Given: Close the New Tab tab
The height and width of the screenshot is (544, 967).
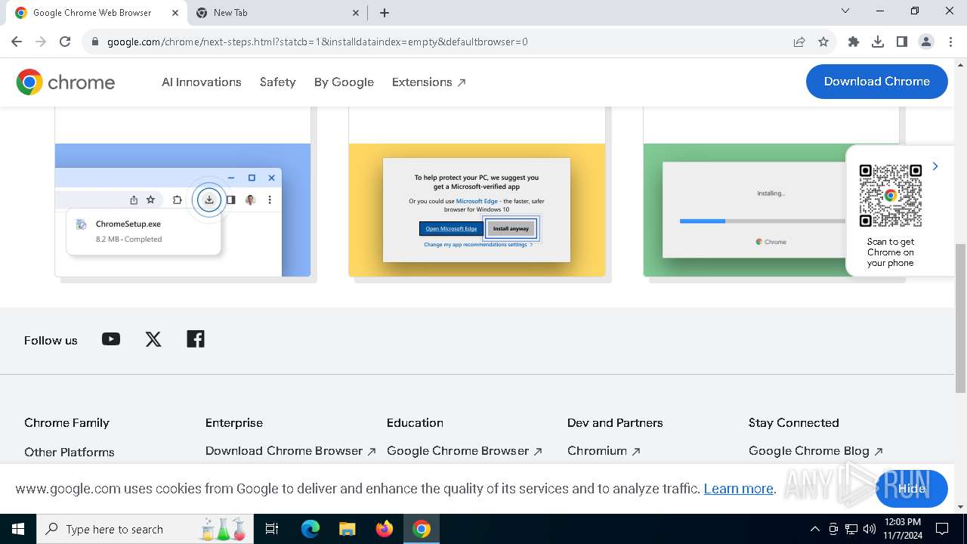Looking at the screenshot, I should 356,13.
